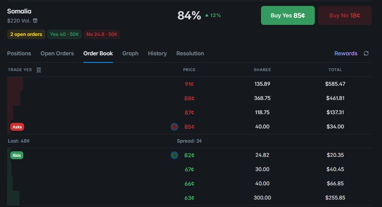
Task: Click the SHARES column header
Action: [x=262, y=70]
